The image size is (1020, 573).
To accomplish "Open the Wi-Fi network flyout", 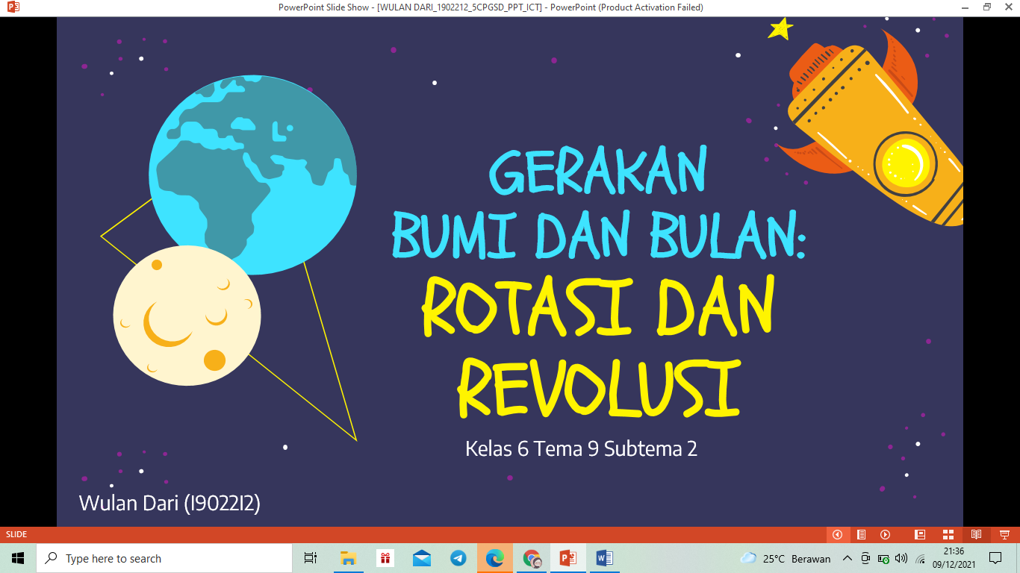I will point(920,558).
